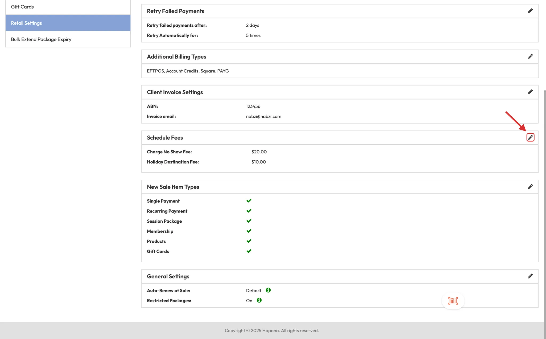Show Auto-Renew at Sale info icon

pyautogui.click(x=268, y=290)
